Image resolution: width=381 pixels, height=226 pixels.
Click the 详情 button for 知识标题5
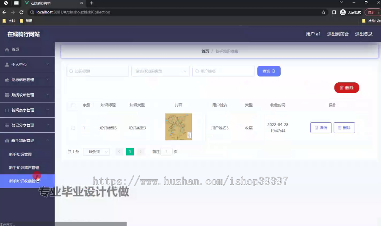[321, 127]
